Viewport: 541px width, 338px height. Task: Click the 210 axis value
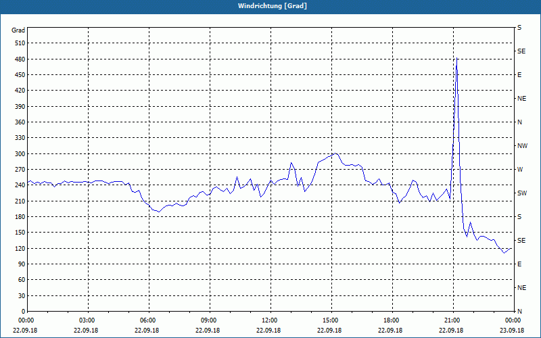20,201
